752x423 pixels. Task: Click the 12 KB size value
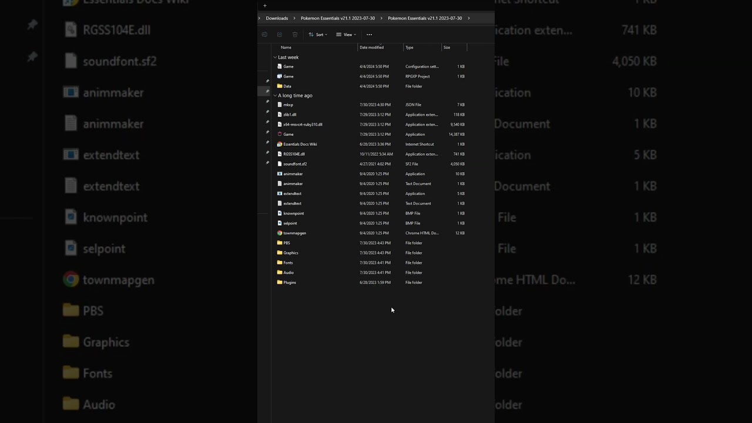click(x=460, y=233)
